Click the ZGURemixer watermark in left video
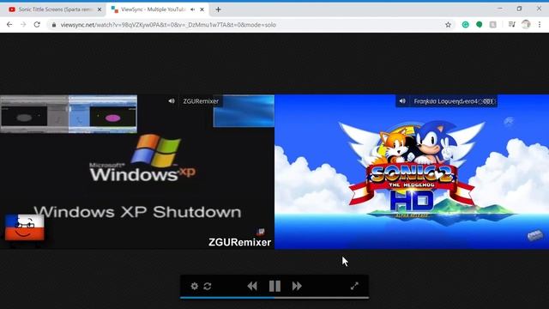 (x=239, y=242)
